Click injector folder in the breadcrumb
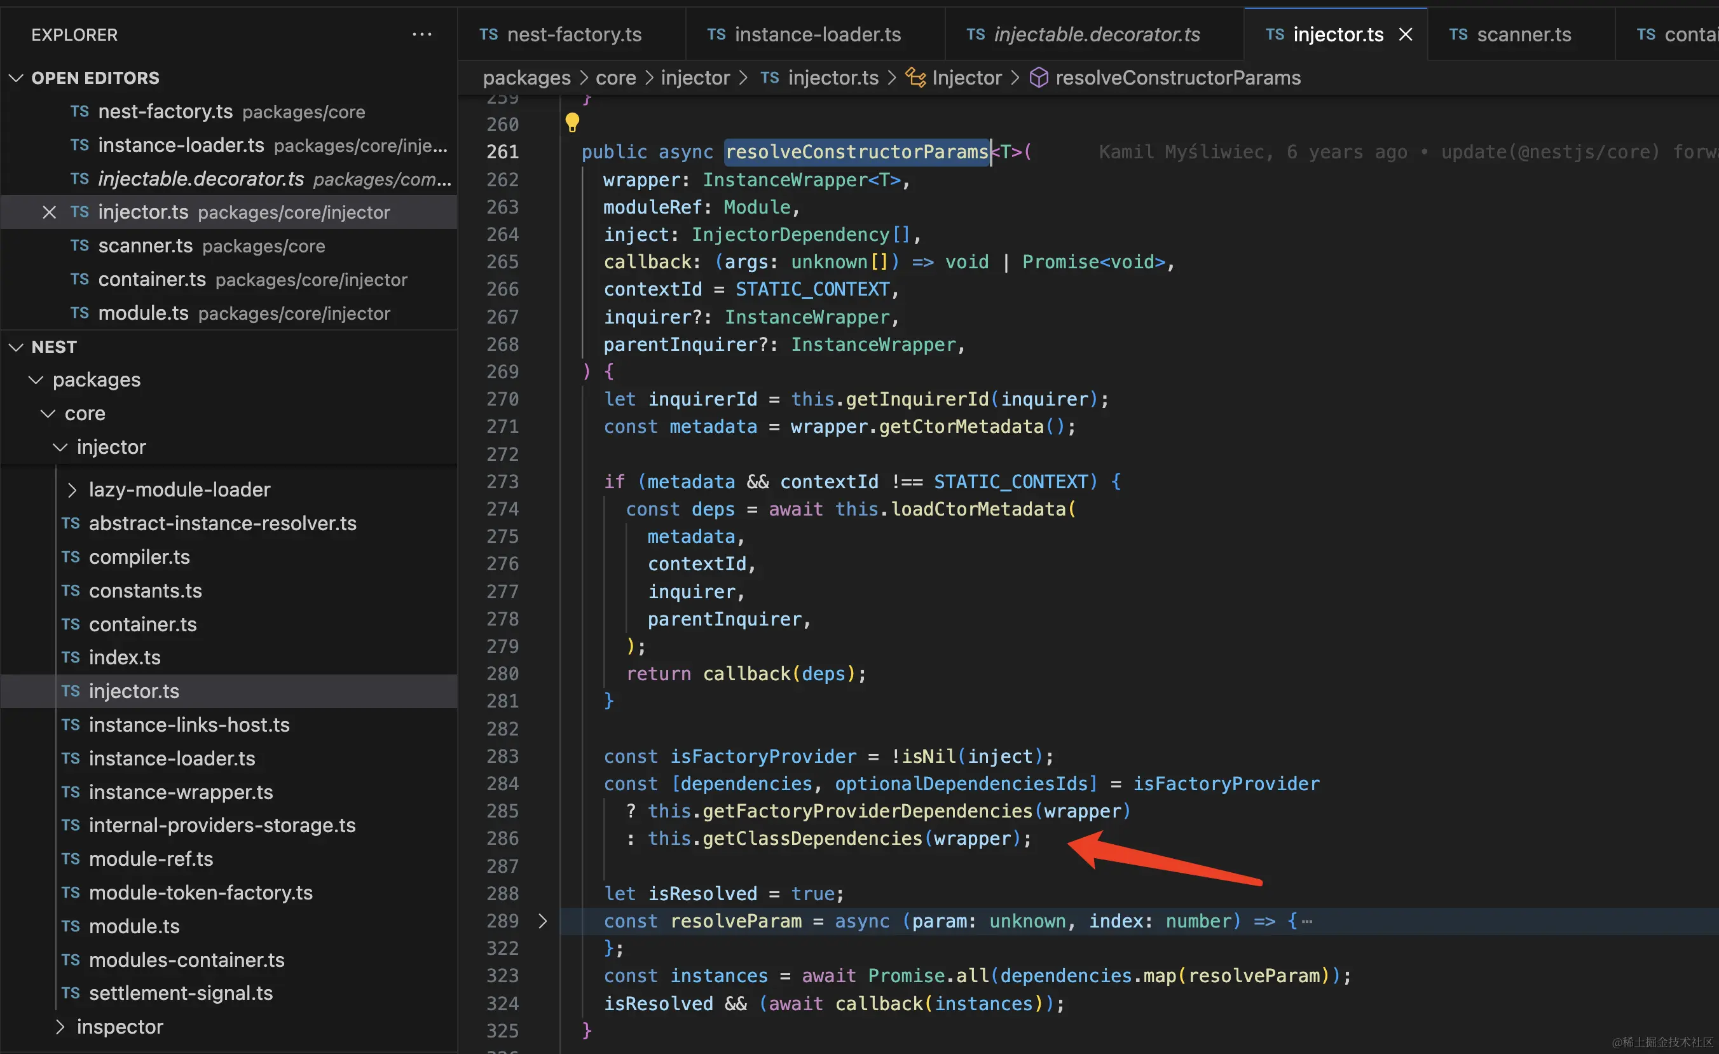1719x1054 pixels. pyautogui.click(x=695, y=78)
